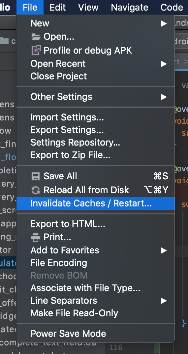The width and height of the screenshot is (188, 354).
Task: Click the printer icon beside Print...
Action: [x=36, y=237]
